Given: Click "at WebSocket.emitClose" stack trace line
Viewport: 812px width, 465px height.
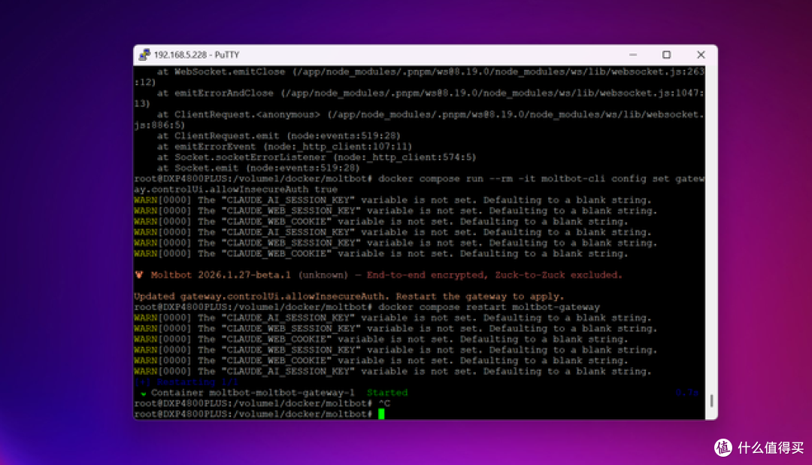Looking at the screenshot, I should [431, 71].
